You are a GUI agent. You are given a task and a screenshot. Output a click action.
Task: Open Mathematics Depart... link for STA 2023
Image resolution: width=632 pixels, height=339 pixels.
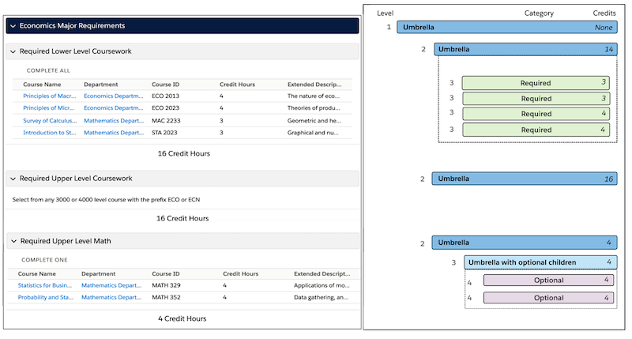[114, 133]
